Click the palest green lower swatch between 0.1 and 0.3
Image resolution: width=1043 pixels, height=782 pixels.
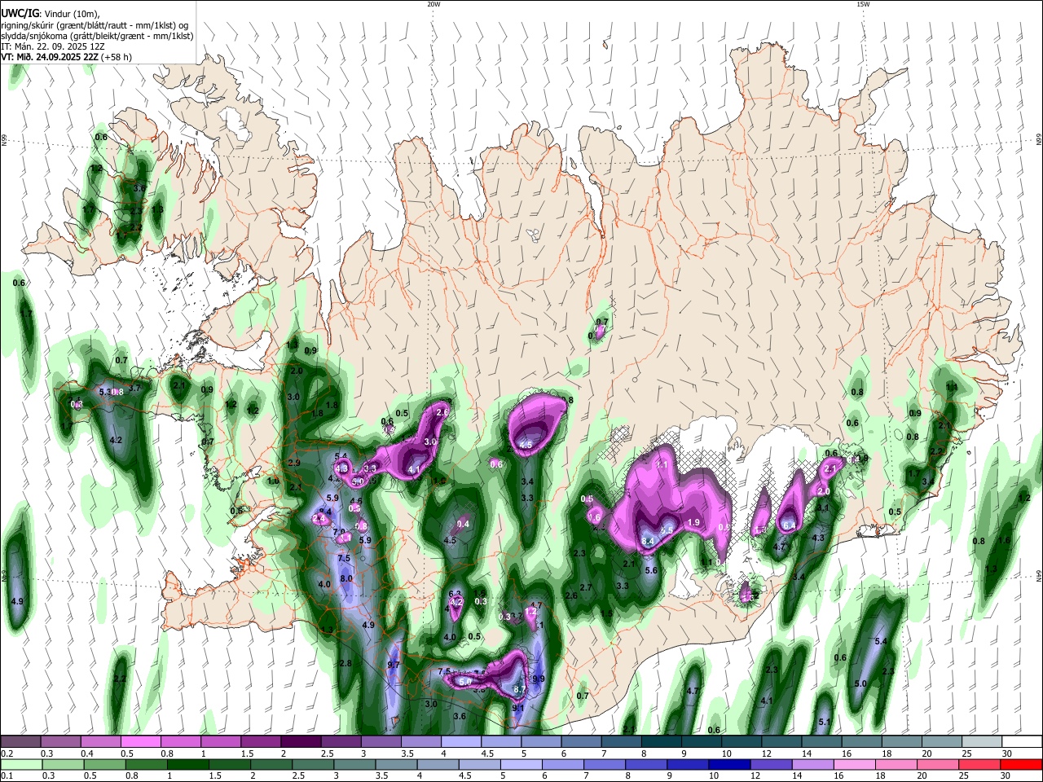pyautogui.click(x=20, y=764)
